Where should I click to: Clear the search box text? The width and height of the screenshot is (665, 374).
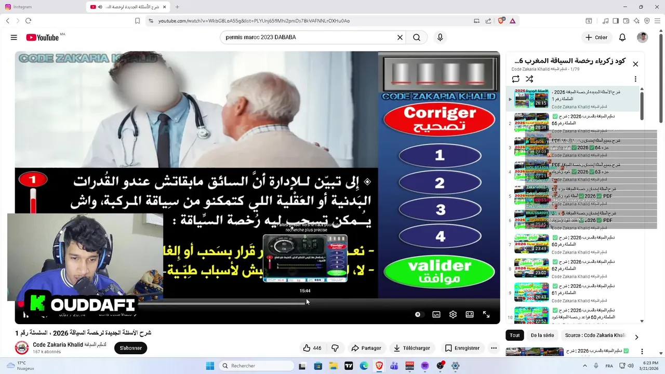[x=400, y=37]
